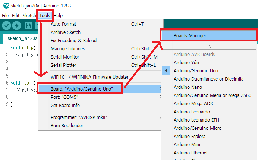The image size is (258, 160).
Task: Expand Board: "Arduino/Genuino Uno" submenu
Action: click(100, 89)
